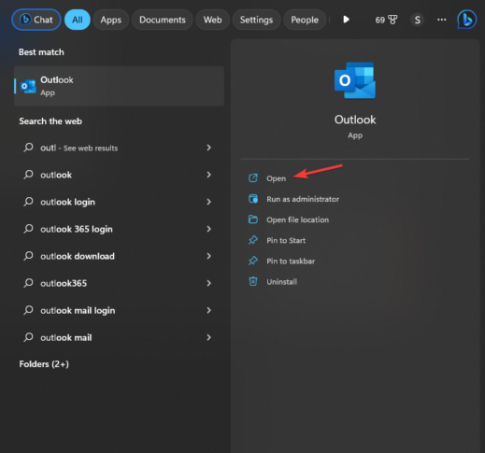
Task: Expand arrow for 'outl' web results
Action: (208, 148)
